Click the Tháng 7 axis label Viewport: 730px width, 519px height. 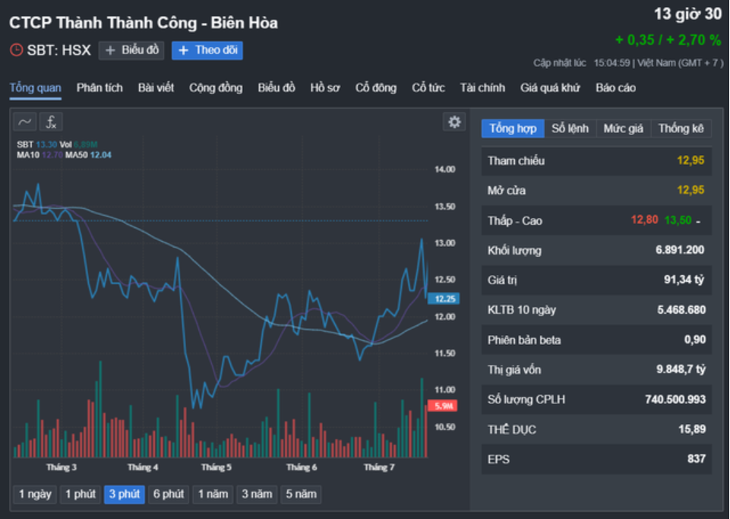[x=379, y=467]
